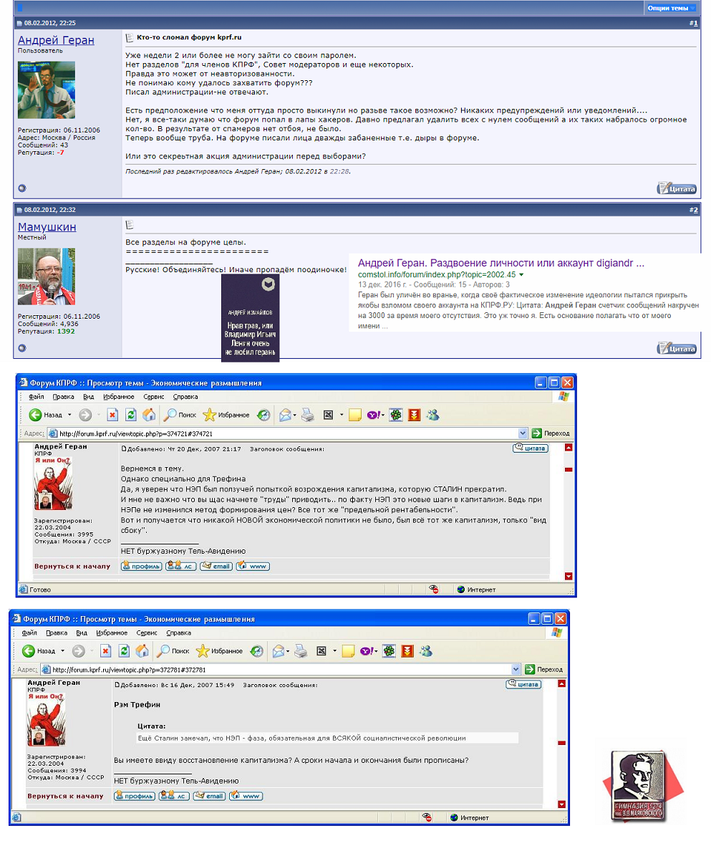Click the Андрей Измайлов book cover image
Viewport: 711px width, 851px height.
[x=250, y=317]
